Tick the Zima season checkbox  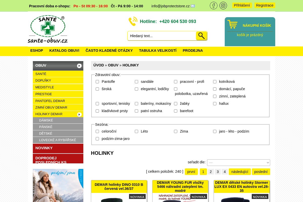tap(175, 132)
